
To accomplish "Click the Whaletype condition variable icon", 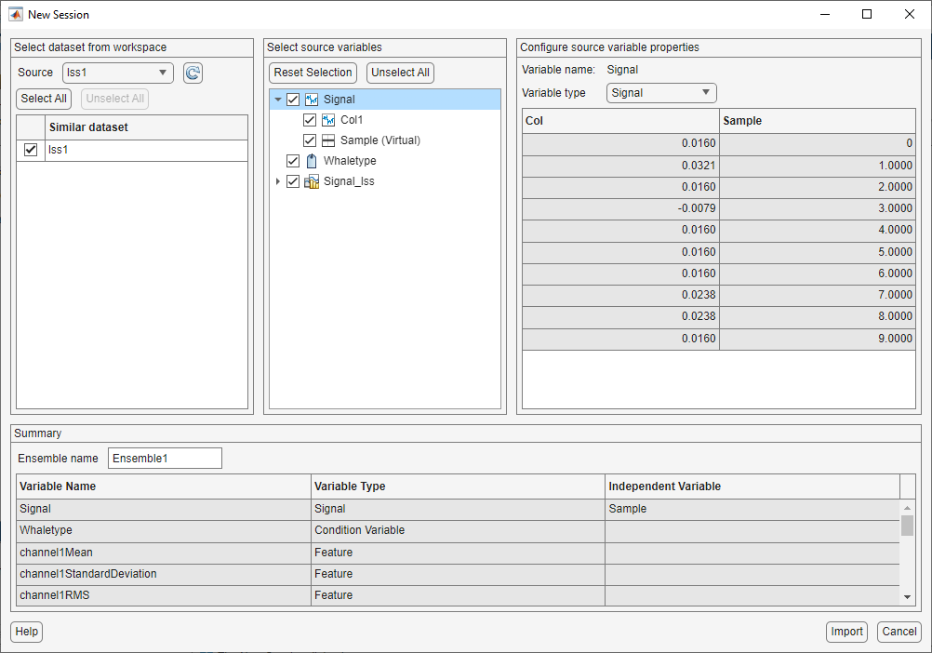I will [x=312, y=161].
